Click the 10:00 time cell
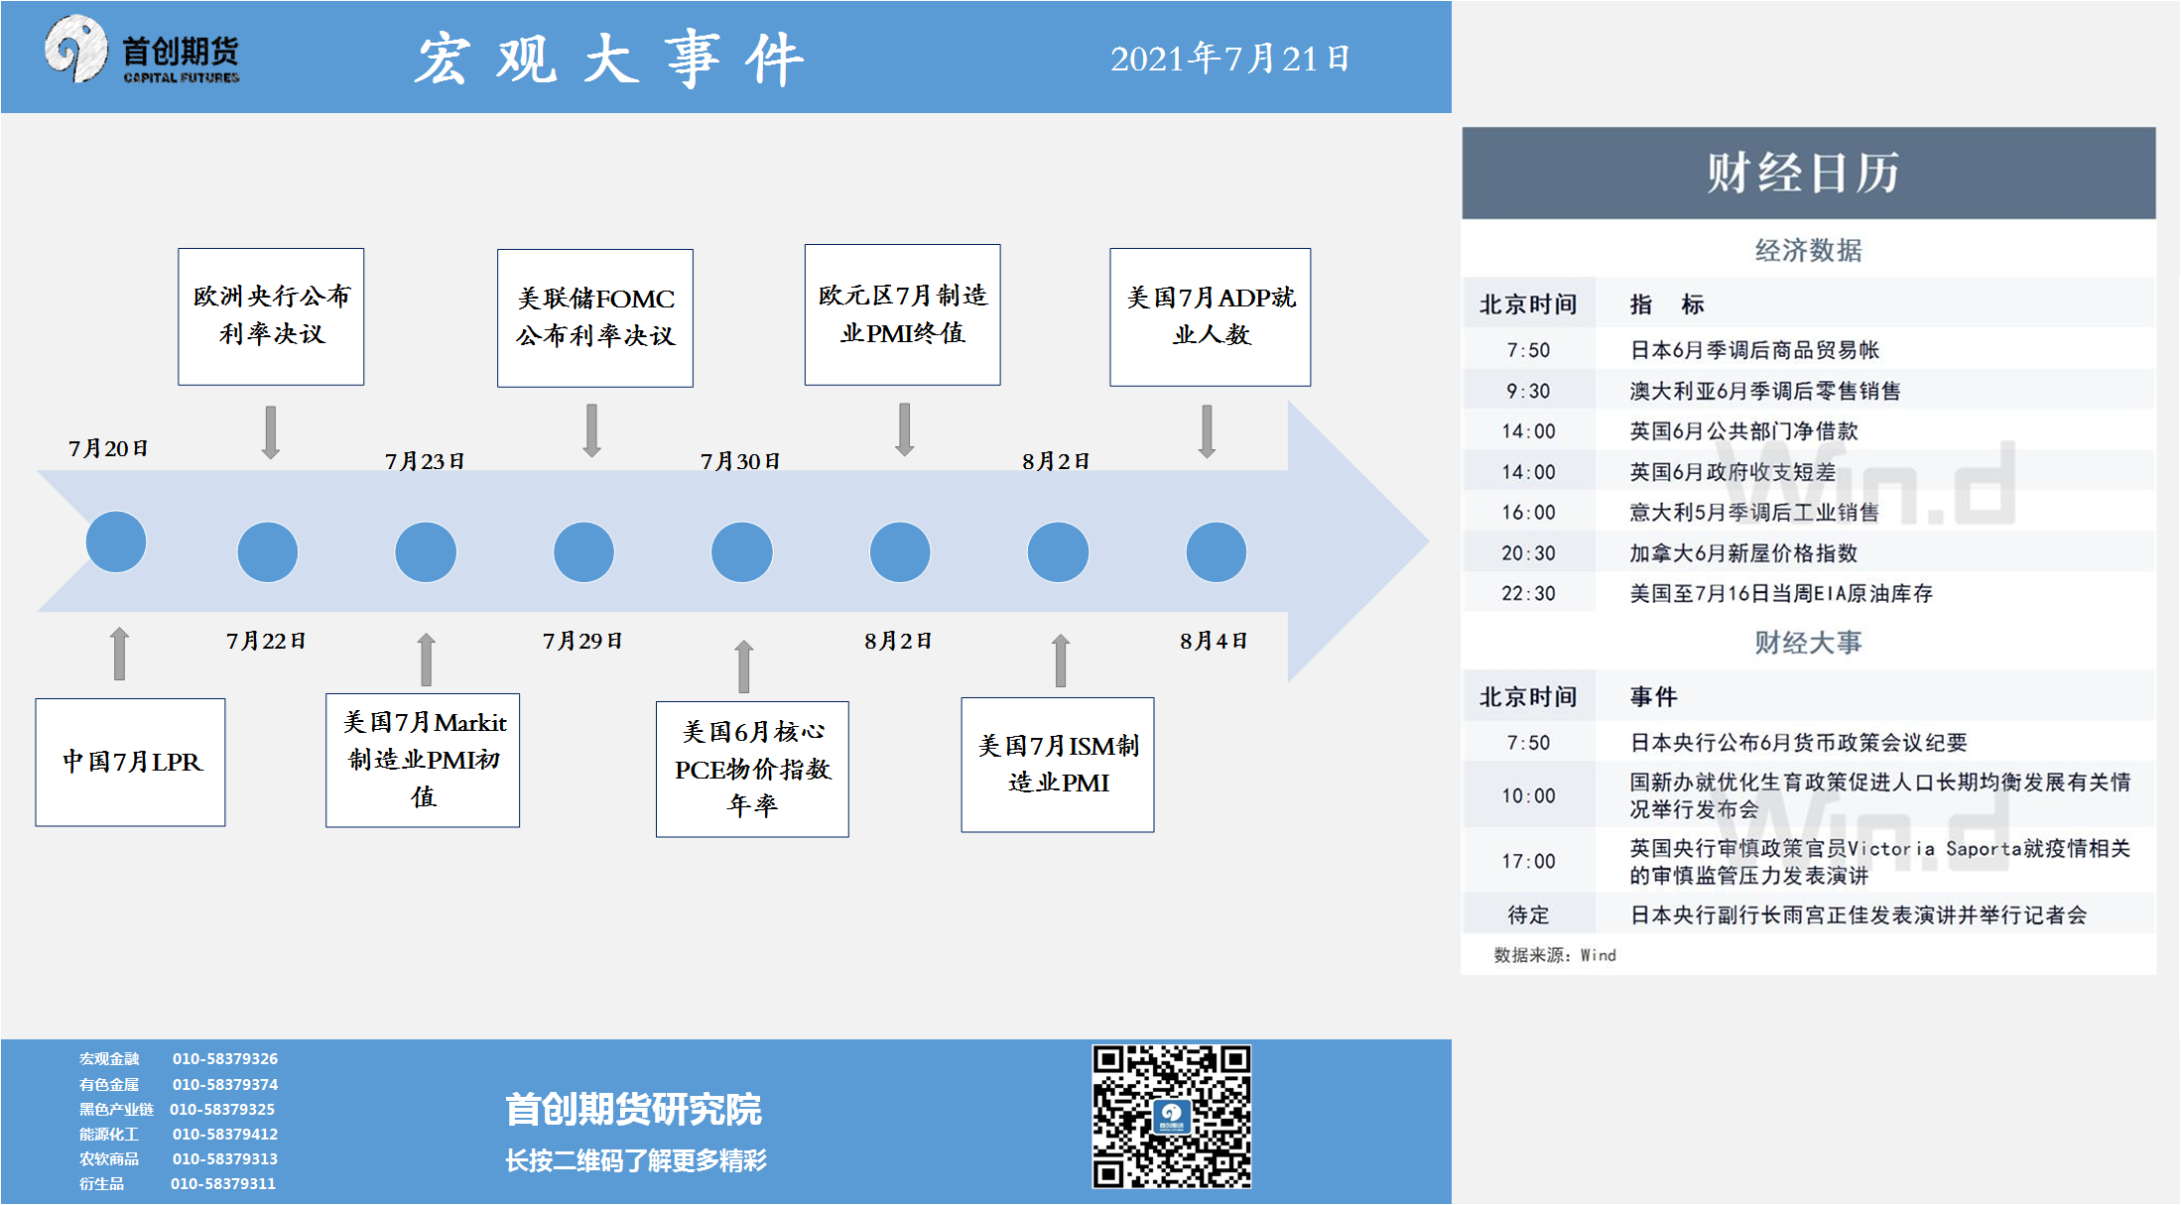The width and height of the screenshot is (2181, 1205). pyautogui.click(x=1528, y=795)
